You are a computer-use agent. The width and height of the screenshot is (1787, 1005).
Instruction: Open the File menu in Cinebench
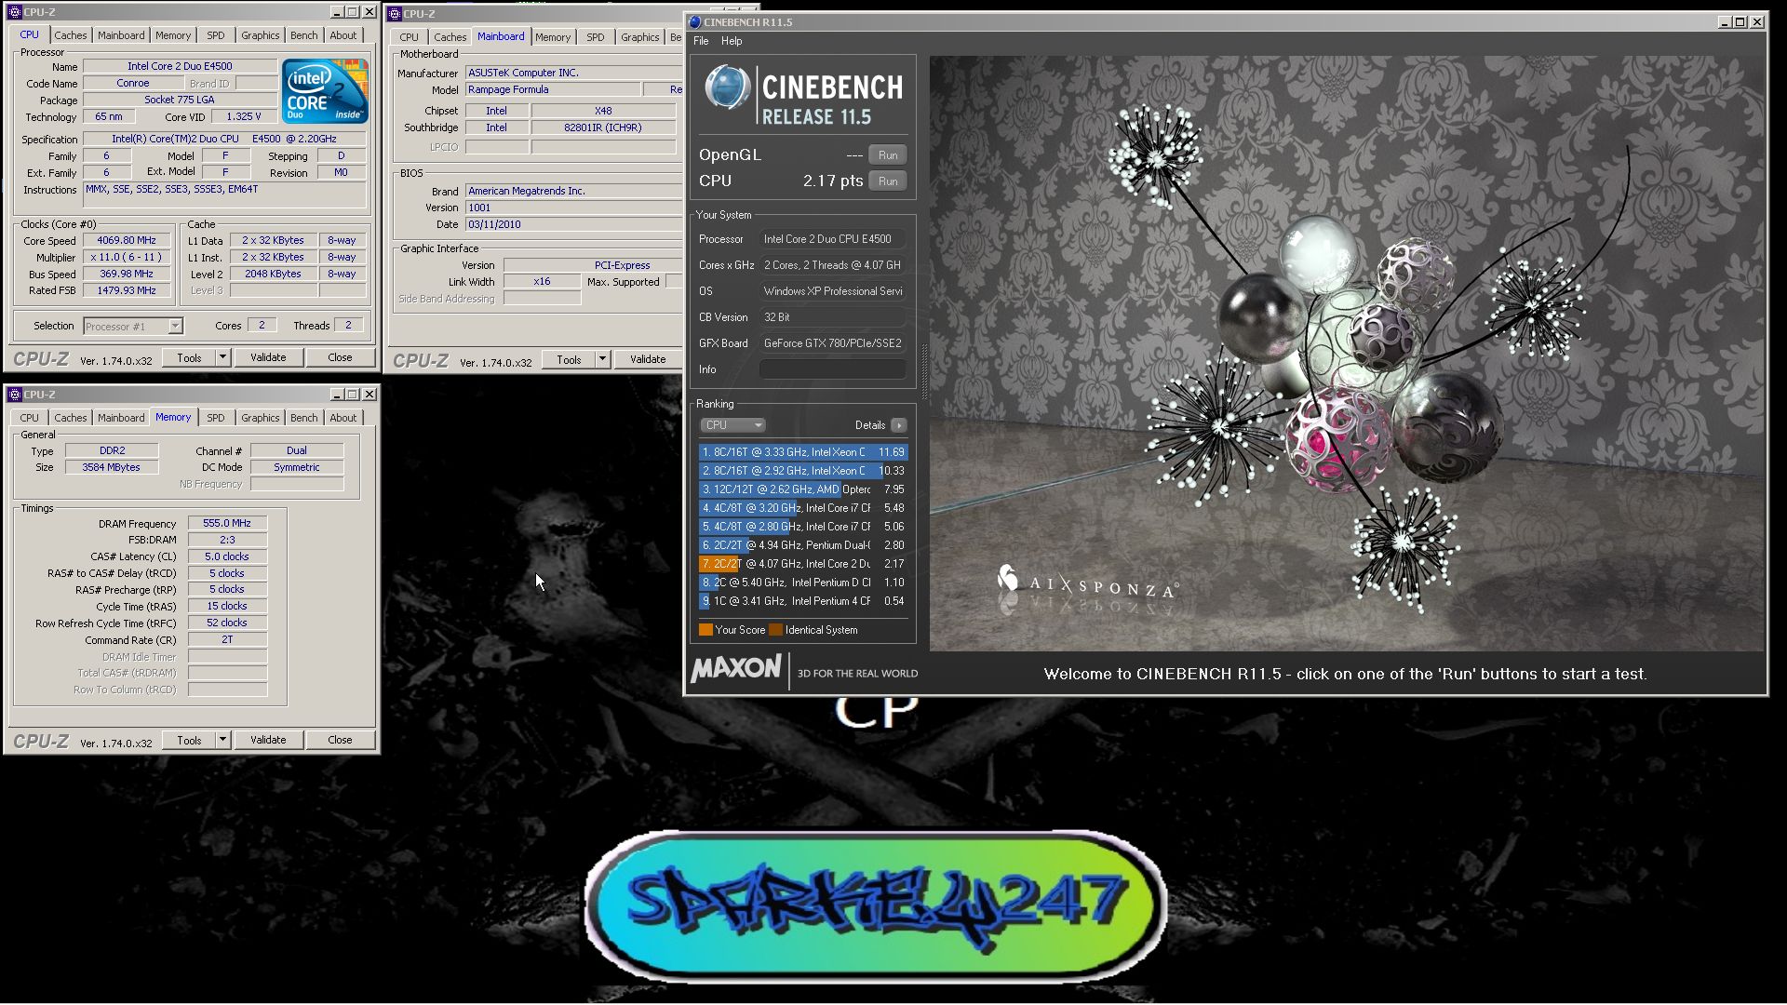click(x=701, y=41)
